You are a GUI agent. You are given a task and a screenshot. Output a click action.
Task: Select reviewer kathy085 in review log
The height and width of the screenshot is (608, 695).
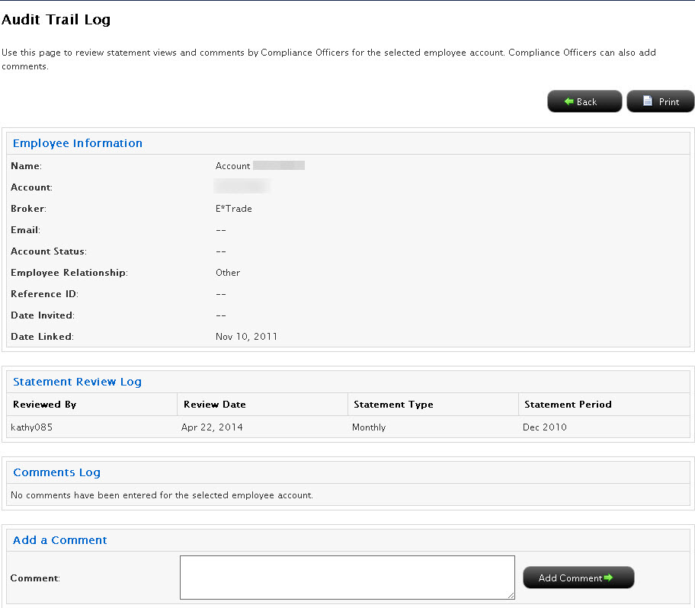coord(32,427)
